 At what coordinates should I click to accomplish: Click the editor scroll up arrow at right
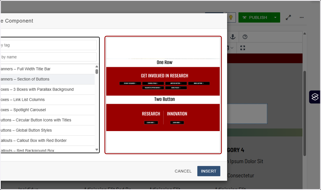click(x=305, y=33)
